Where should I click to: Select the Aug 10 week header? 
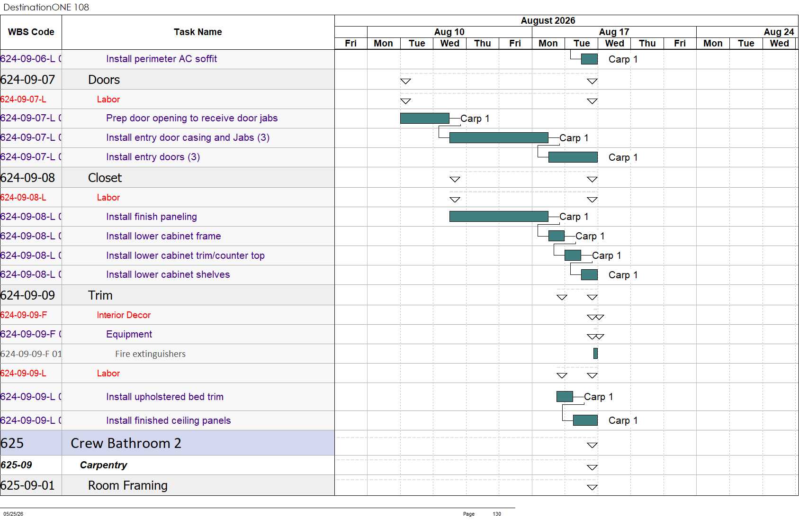(449, 32)
